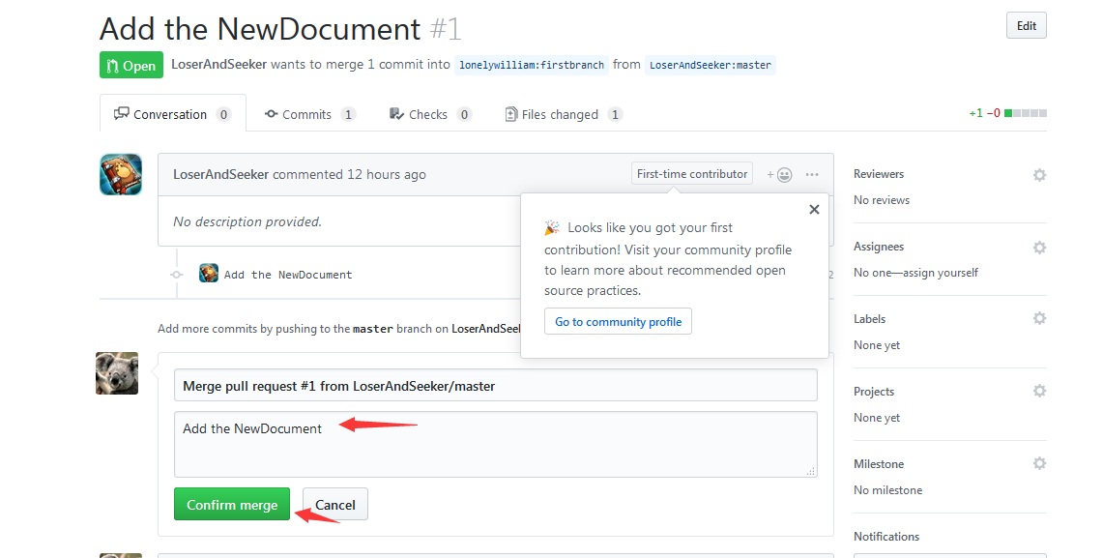Screen dimensions: 1103x558
Task: Click the Labels sidebar heading
Action: (869, 319)
